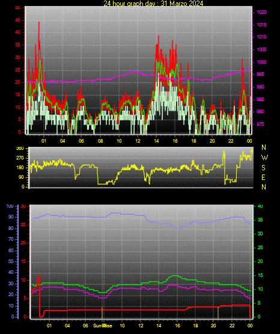Click the yellow dotted sunset marker near 20

coord(218,313)
